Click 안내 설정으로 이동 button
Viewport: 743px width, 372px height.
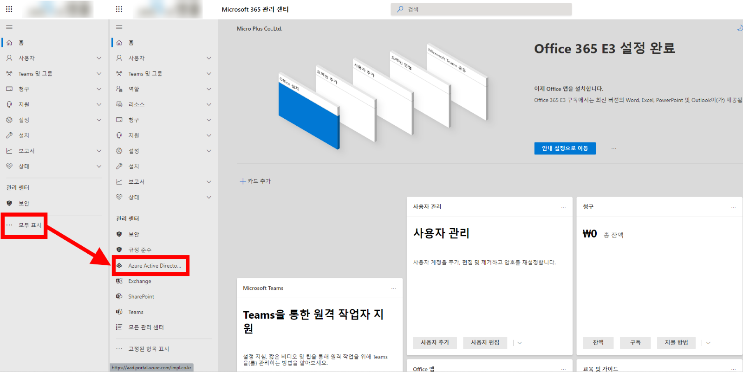(x=565, y=148)
